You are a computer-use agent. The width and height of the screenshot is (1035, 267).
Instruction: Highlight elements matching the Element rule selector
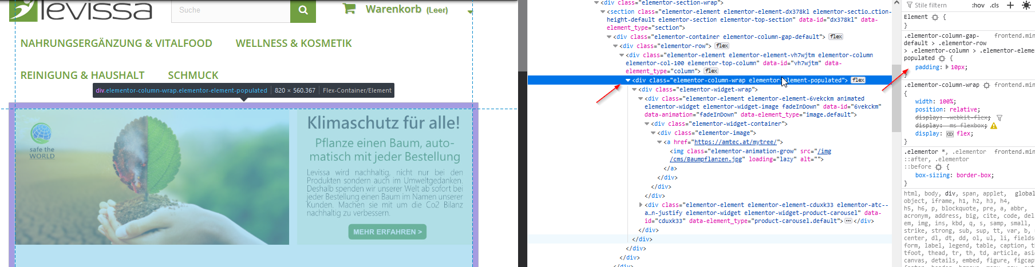(x=935, y=17)
